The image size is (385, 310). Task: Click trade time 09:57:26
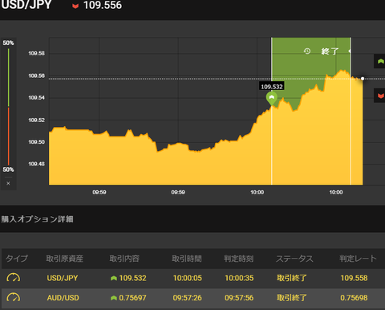tap(187, 298)
